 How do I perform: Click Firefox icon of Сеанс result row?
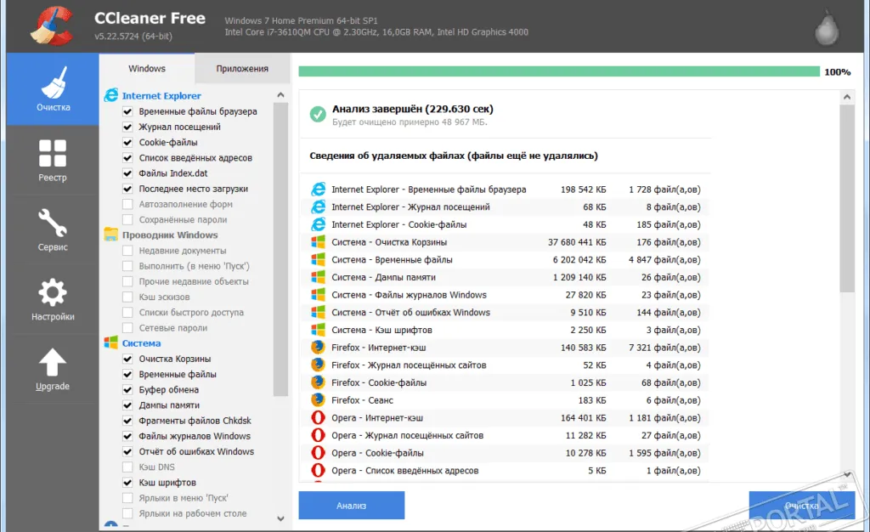(x=318, y=400)
